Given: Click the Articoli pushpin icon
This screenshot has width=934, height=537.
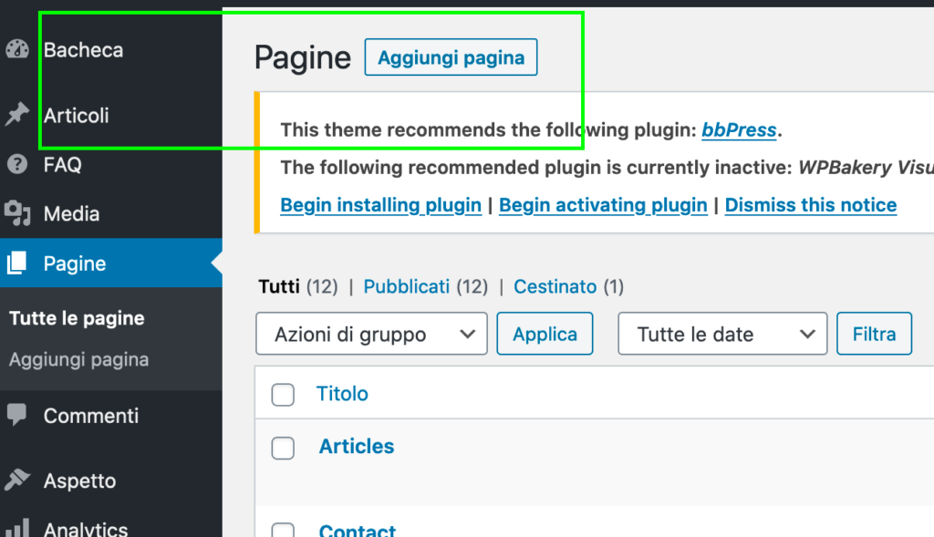Looking at the screenshot, I should point(17,116).
